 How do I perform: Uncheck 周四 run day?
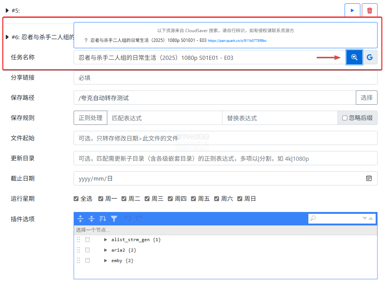[170, 199]
